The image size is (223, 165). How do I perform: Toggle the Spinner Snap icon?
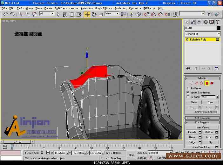pos(167,14)
